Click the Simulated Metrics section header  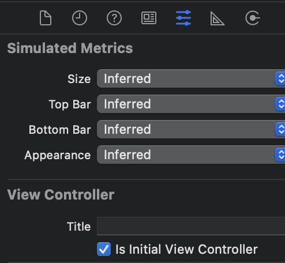(70, 48)
